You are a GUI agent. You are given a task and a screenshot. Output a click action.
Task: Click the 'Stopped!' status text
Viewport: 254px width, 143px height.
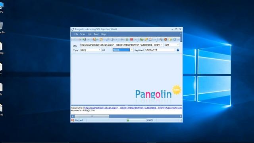(79, 120)
